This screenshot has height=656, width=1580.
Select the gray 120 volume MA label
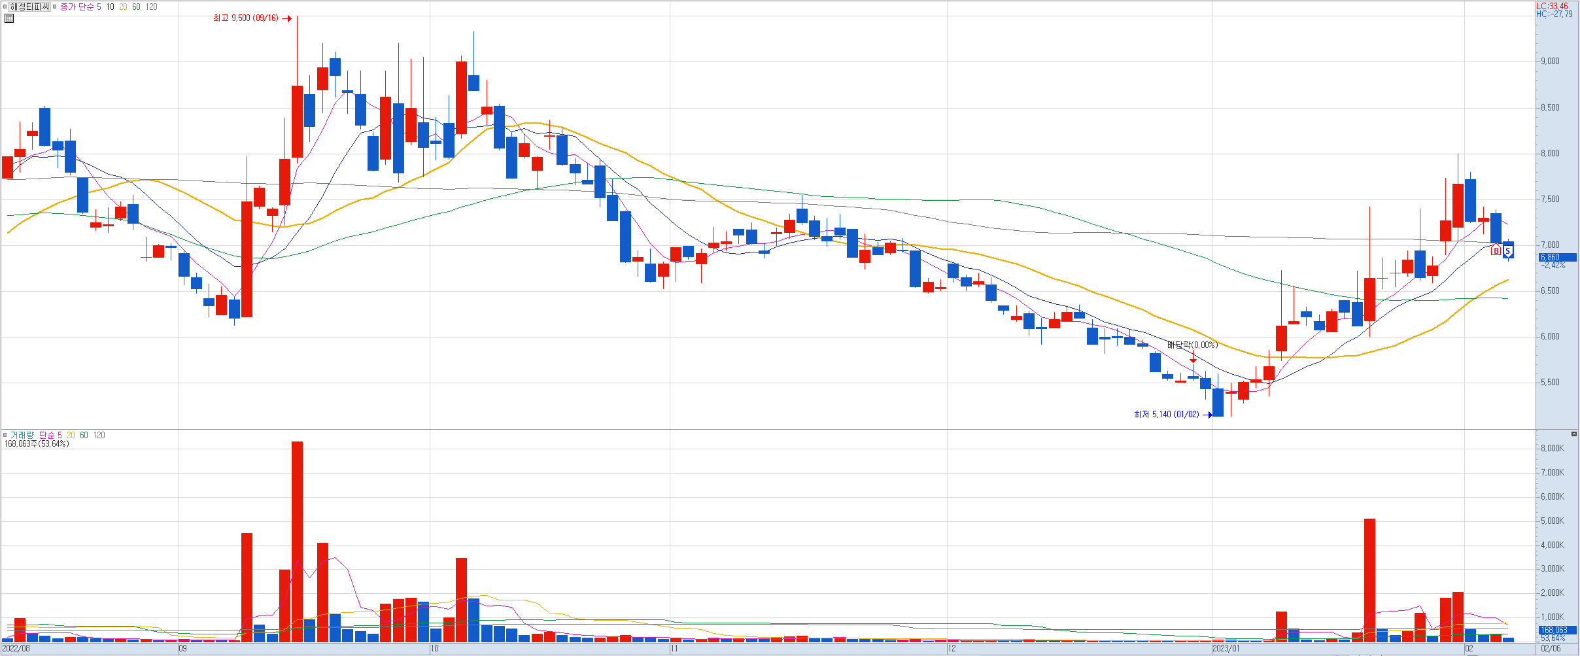click(x=99, y=435)
